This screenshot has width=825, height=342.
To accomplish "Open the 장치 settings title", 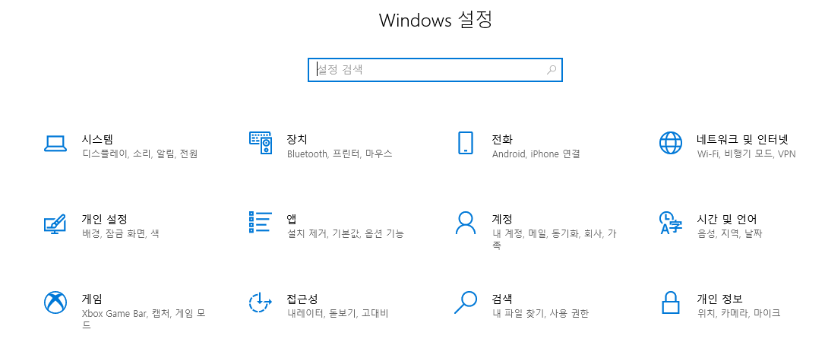I will pos(297,139).
